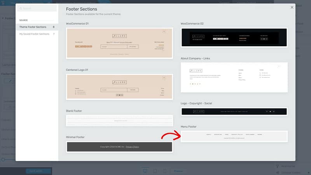The width and height of the screenshot is (311, 175).
Task: Click the 'Minimal Footer' title text
Action: [x=75, y=137]
